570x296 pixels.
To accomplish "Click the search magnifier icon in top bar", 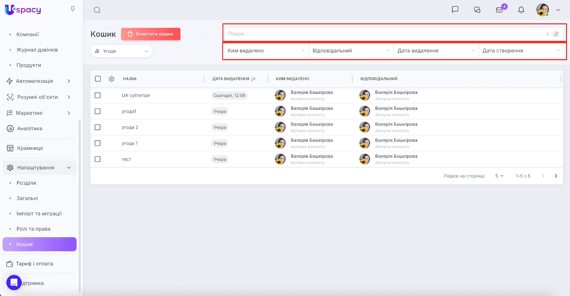I will [97, 10].
